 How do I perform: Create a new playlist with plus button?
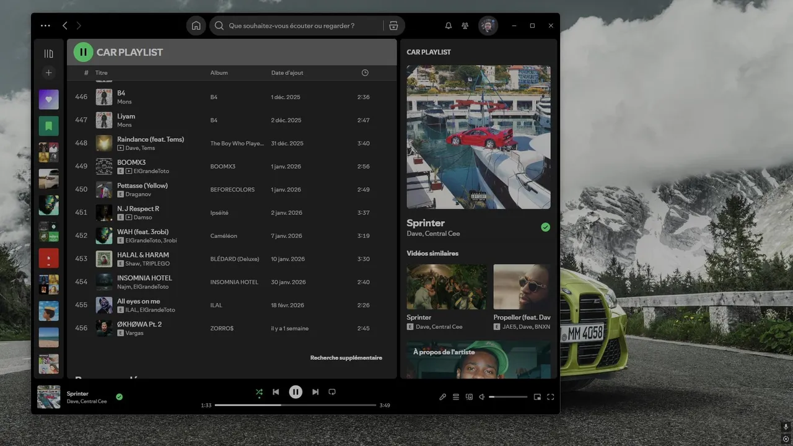(49, 73)
